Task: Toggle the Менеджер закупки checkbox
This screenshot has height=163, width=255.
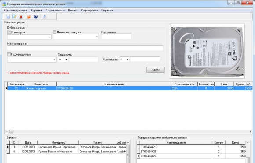Action: coord(55,32)
